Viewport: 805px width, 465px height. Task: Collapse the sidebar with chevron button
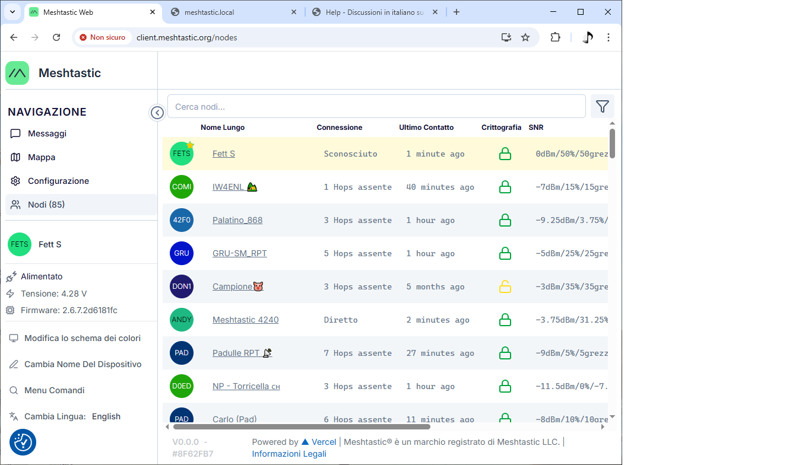click(157, 113)
